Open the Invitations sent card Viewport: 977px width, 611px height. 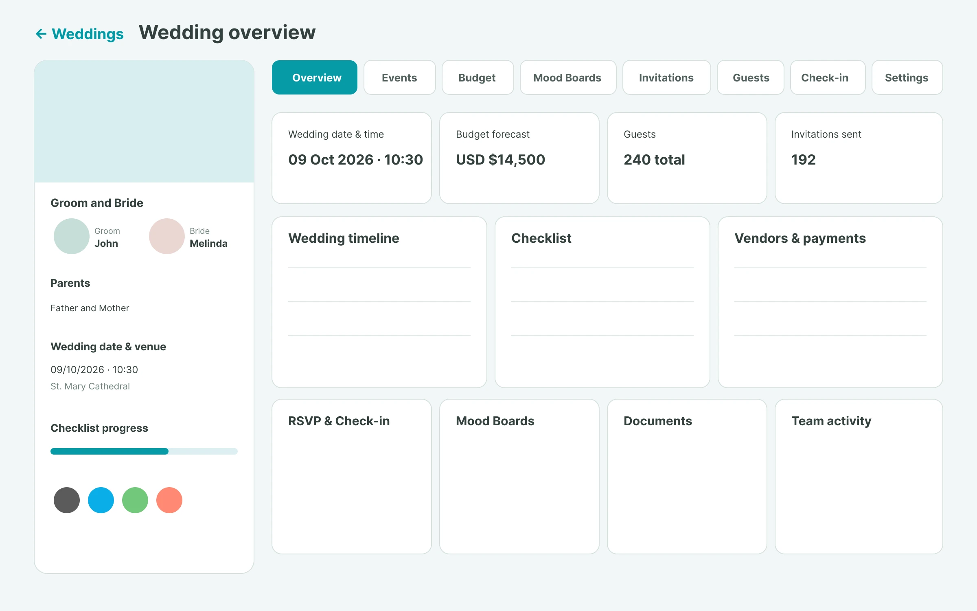(859, 158)
